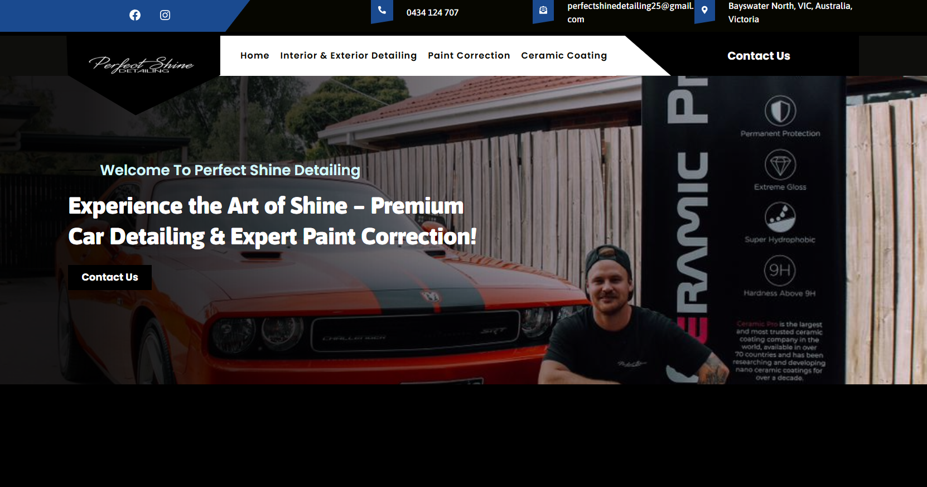
Task: Go to Interior & Exterior Detailing page
Action: coord(349,56)
